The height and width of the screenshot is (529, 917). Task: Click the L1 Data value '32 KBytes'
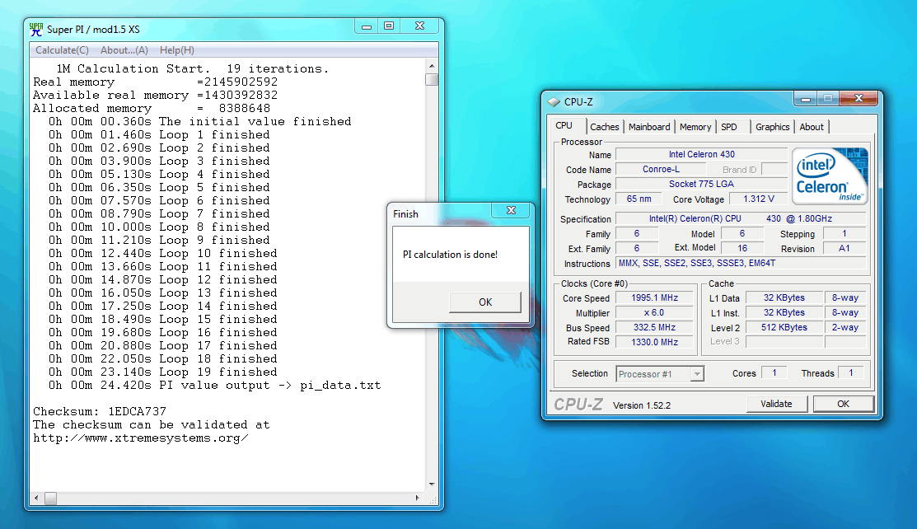click(784, 297)
